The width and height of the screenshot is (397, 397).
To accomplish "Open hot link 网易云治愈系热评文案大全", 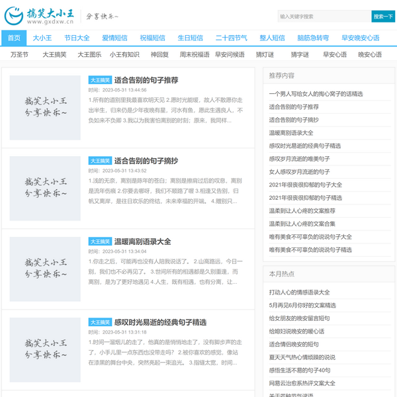I will [x=302, y=383].
